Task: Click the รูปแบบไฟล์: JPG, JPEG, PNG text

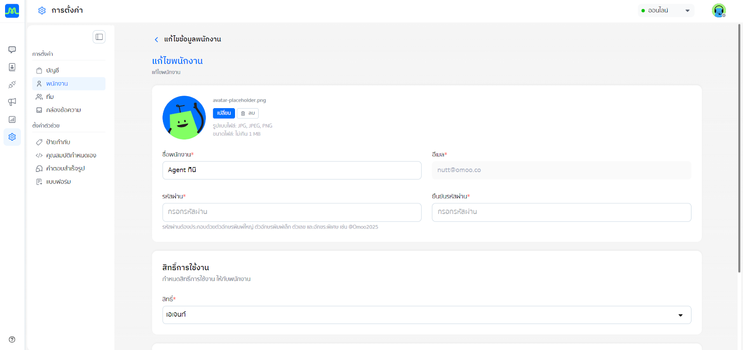Action: pos(242,126)
